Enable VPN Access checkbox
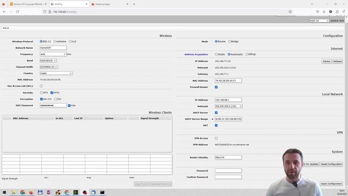Screen dimensions: 348x196 coord(216,138)
